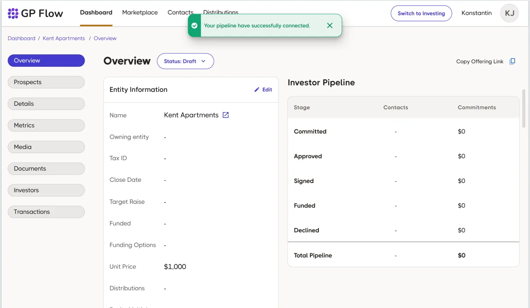This screenshot has height=308, width=530.
Task: Expand the Status: Draft dropdown
Action: 185,61
